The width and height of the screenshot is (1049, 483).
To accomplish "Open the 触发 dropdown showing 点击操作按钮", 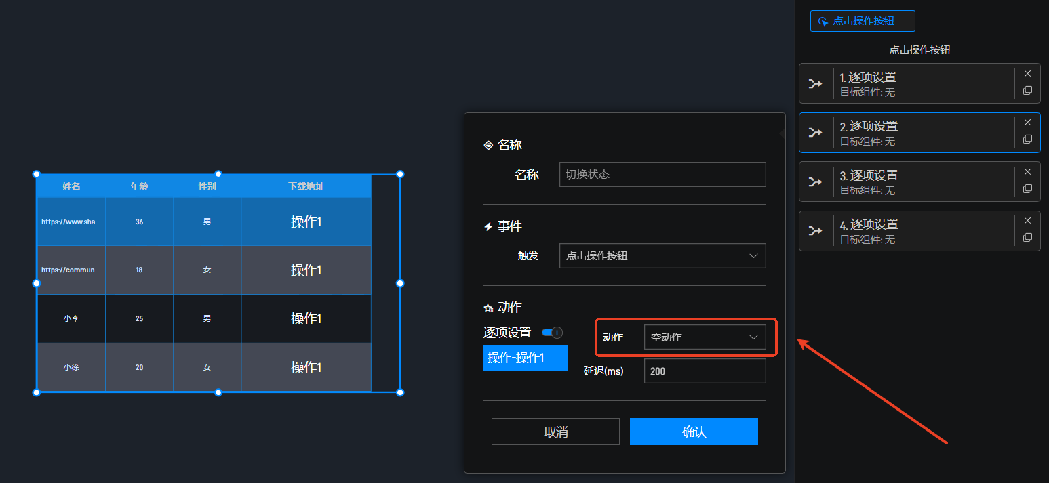I will coord(662,256).
